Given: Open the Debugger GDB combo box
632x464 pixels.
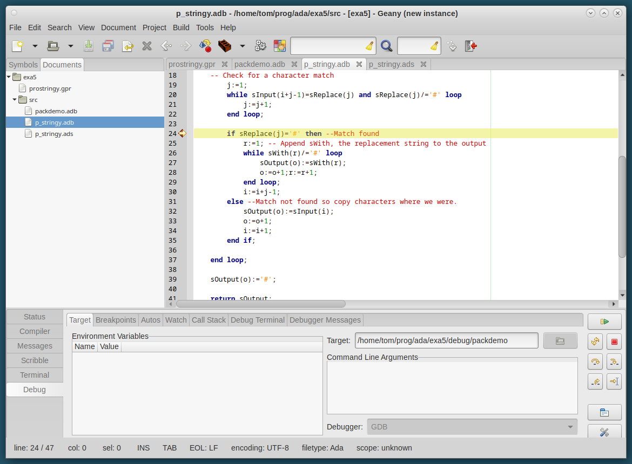Looking at the screenshot, I should [472, 427].
